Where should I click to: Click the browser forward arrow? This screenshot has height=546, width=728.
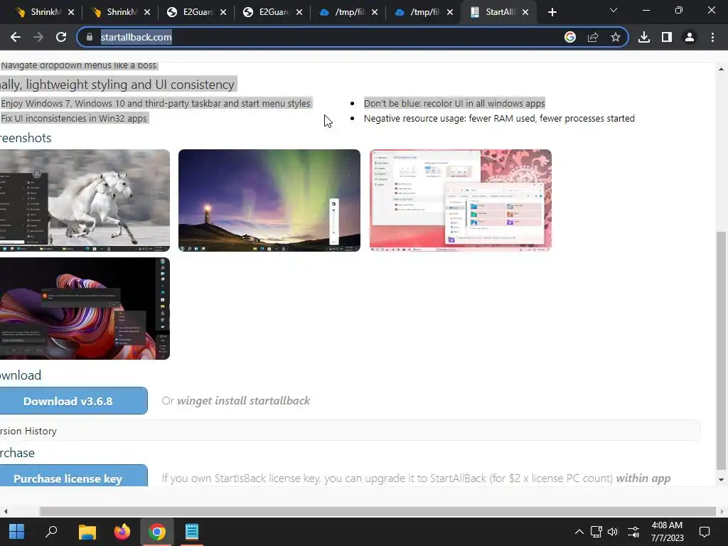coord(38,37)
